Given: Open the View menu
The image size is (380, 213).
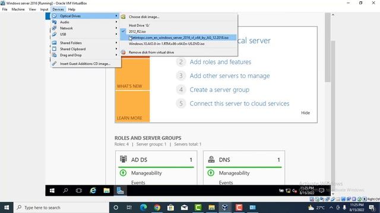Looking at the screenshot, I should [32, 9].
